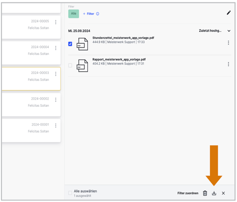Click the + Filter link
Viewport: 237px width, 202px height.
click(x=88, y=14)
